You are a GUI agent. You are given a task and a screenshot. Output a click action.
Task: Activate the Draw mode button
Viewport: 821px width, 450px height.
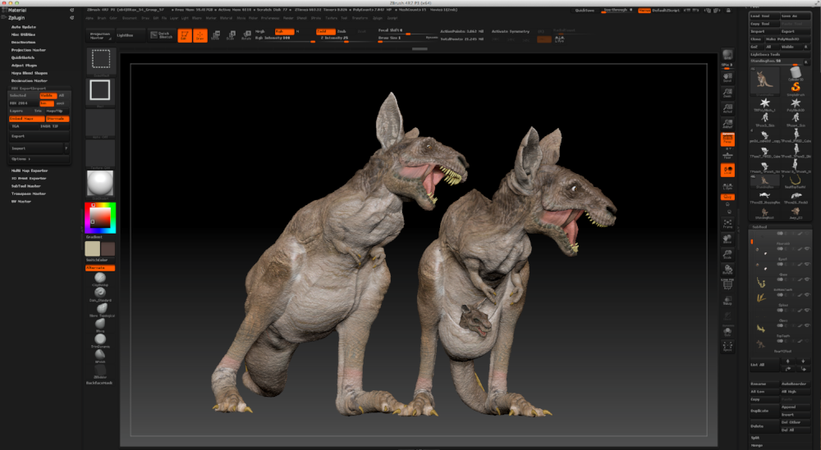pos(200,35)
